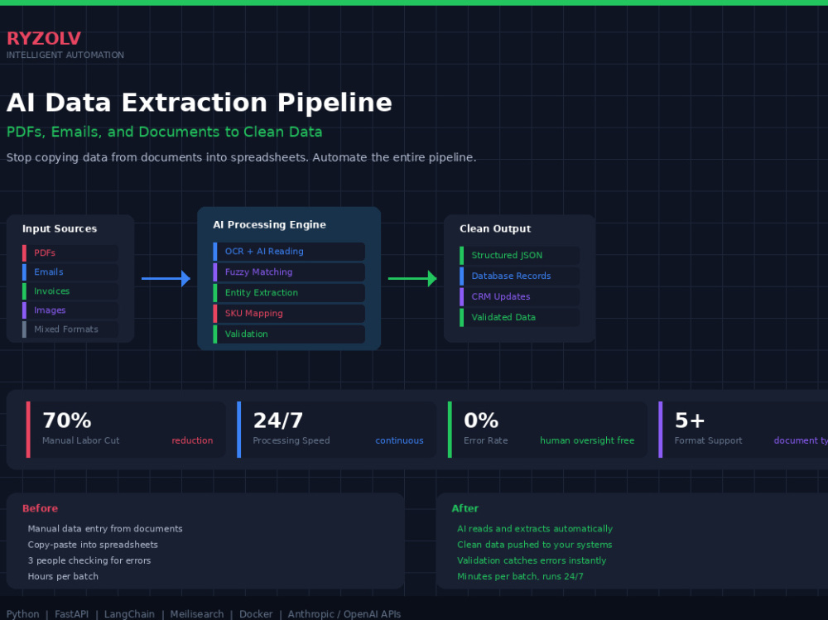This screenshot has width=828, height=620.
Task: Click '3 people checking for errors' line
Action: point(89,560)
